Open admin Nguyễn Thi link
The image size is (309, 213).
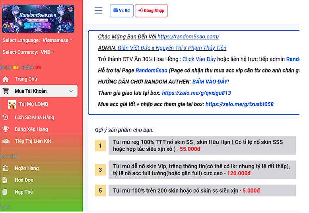[x=169, y=48]
